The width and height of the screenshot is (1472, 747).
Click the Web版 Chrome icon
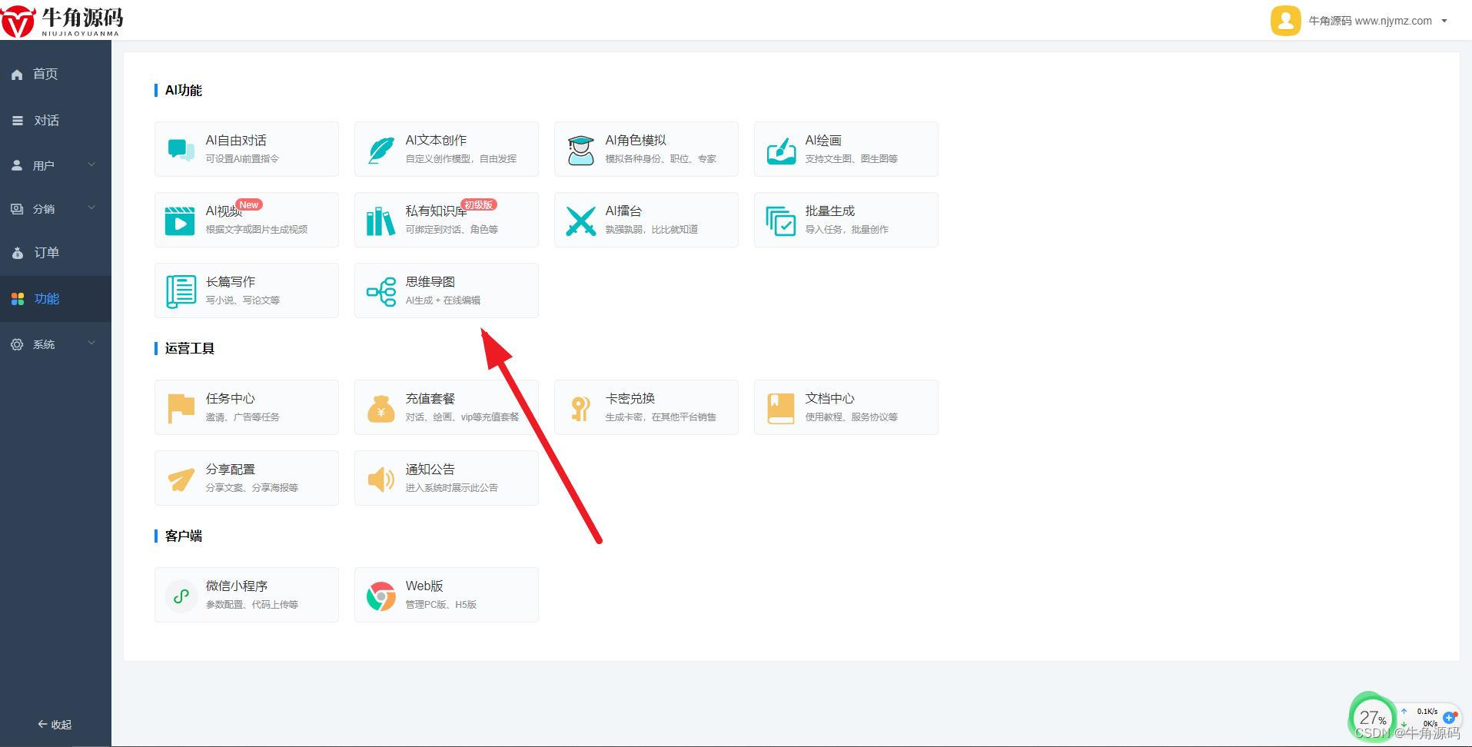click(380, 596)
